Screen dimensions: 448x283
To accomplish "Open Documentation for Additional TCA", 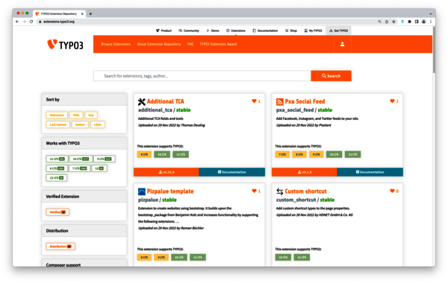I will coord(232,172).
